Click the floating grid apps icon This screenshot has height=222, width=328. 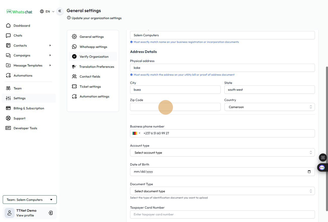pos(323,157)
